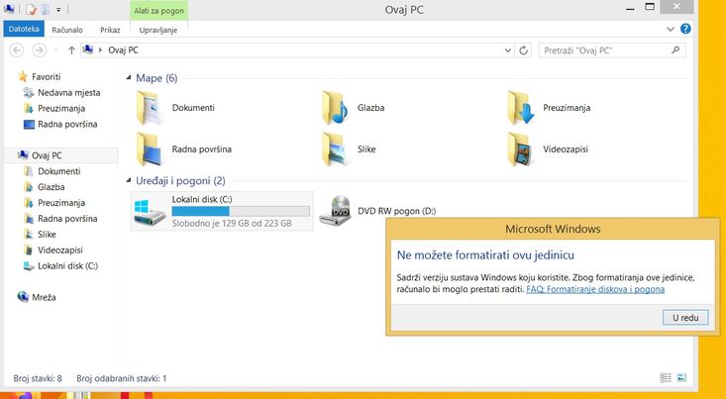The width and height of the screenshot is (726, 399).
Task: Go up one folder level arrow
Action: click(x=71, y=50)
